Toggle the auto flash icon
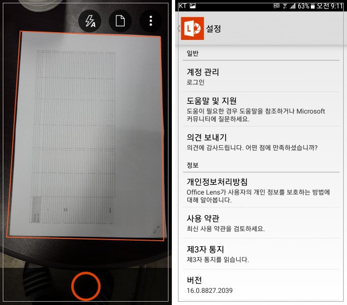 coord(90,21)
